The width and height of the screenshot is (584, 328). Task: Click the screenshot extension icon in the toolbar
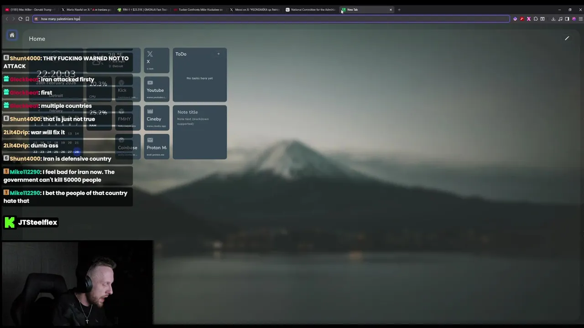pyautogui.click(x=542, y=19)
